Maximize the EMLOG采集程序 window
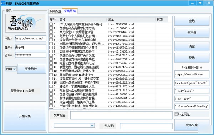The image size is (214, 135). [x=200, y=3]
